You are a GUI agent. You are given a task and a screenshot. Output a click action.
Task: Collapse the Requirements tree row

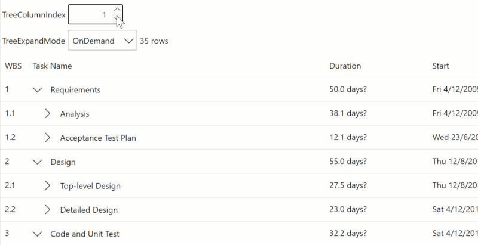[x=38, y=90]
